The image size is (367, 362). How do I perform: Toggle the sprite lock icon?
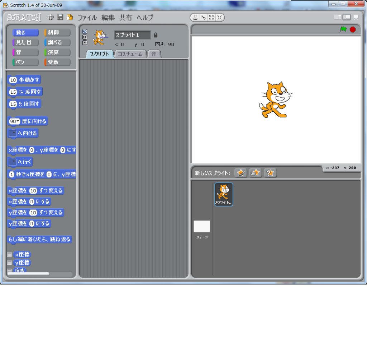[x=156, y=35]
